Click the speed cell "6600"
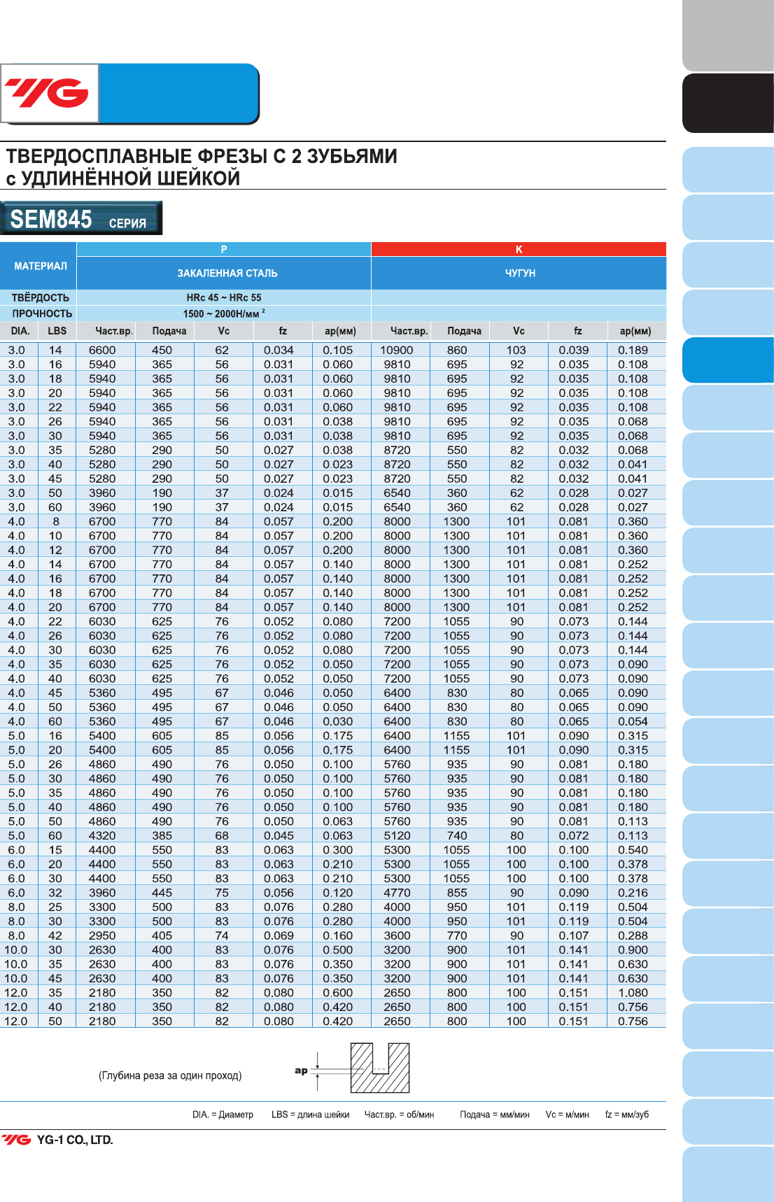The image size is (774, 1202). pos(102,350)
